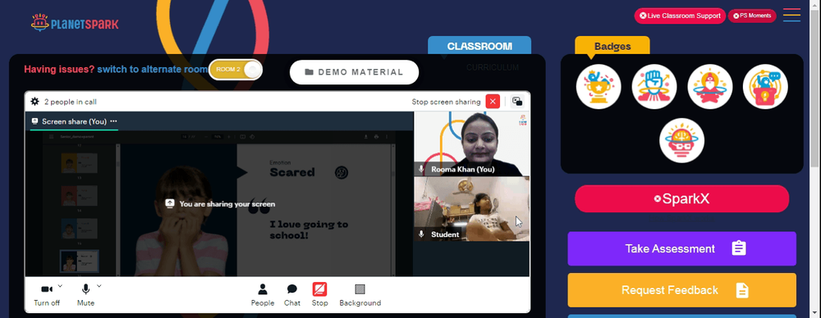Image resolution: width=821 pixels, height=318 pixels.
Task: Toggle the ROOM 2 switch
Action: 236,70
